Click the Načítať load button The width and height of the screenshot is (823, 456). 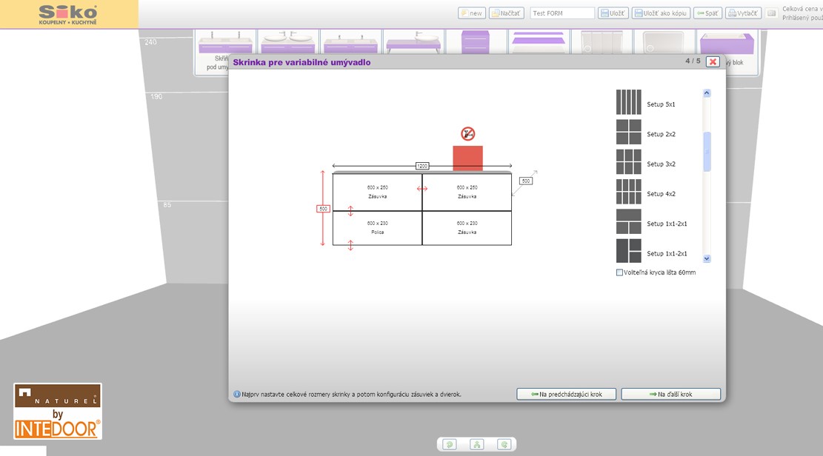(x=507, y=13)
